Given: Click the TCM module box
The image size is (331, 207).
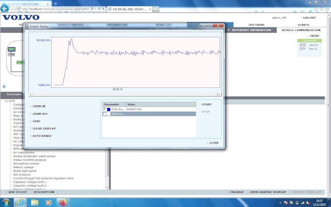Looking at the screenshot, I should (x=12, y=54).
